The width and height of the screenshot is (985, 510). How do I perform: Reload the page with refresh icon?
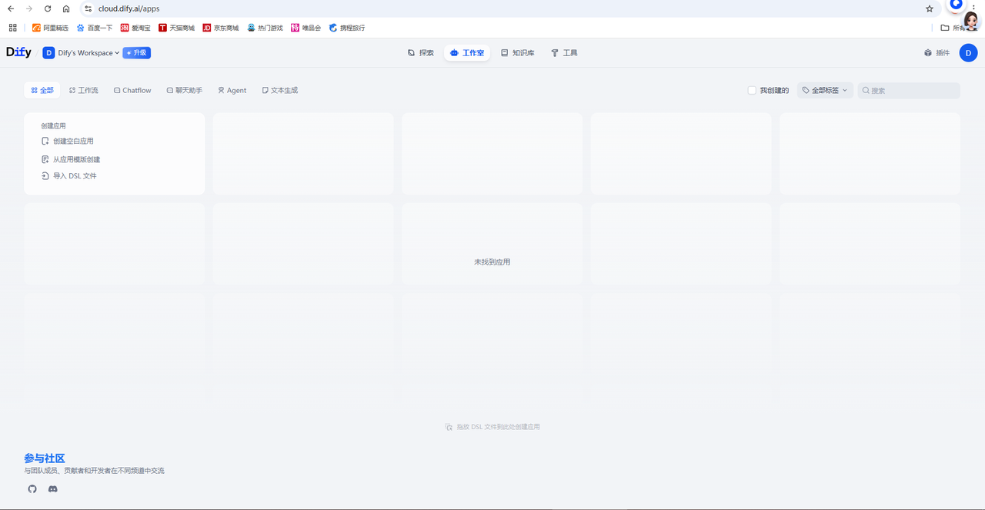click(48, 8)
